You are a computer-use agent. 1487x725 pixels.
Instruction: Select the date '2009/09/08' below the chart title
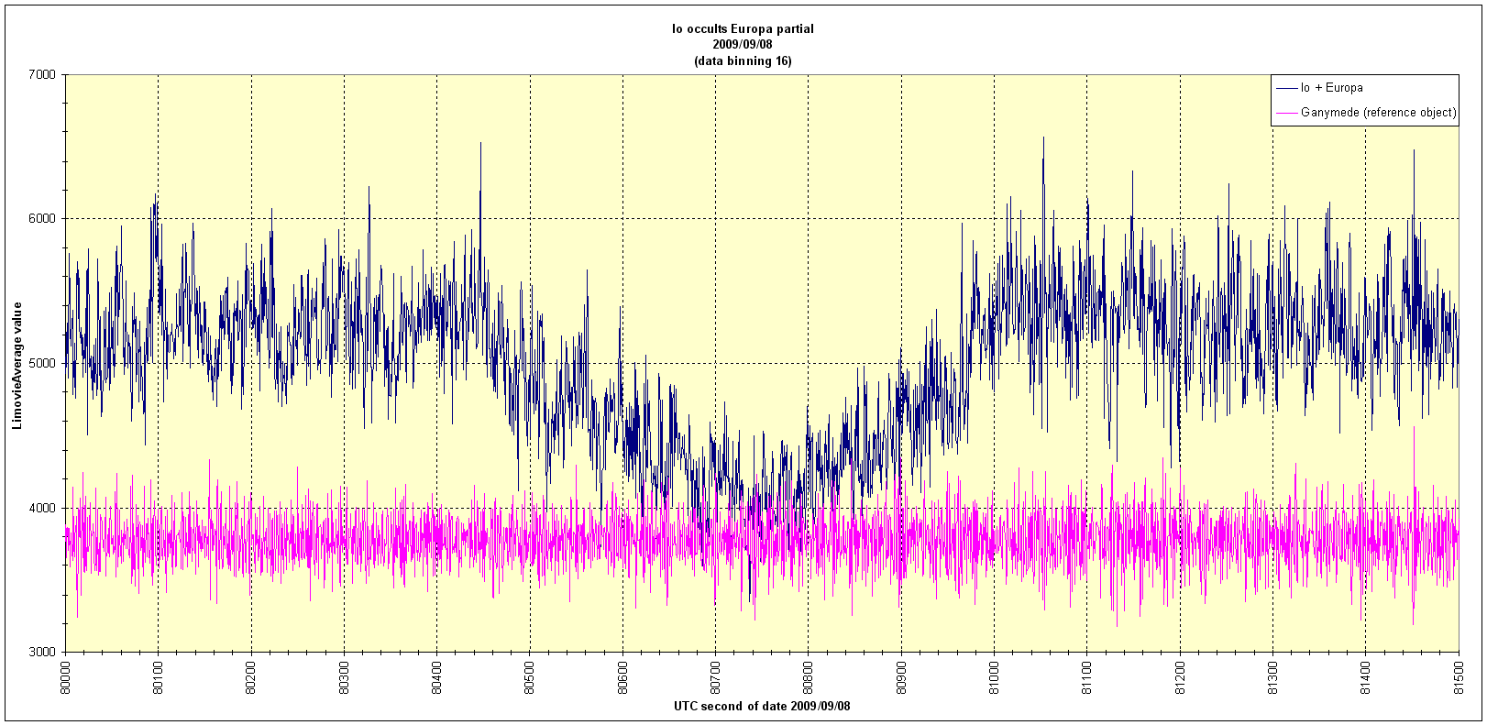click(x=743, y=44)
